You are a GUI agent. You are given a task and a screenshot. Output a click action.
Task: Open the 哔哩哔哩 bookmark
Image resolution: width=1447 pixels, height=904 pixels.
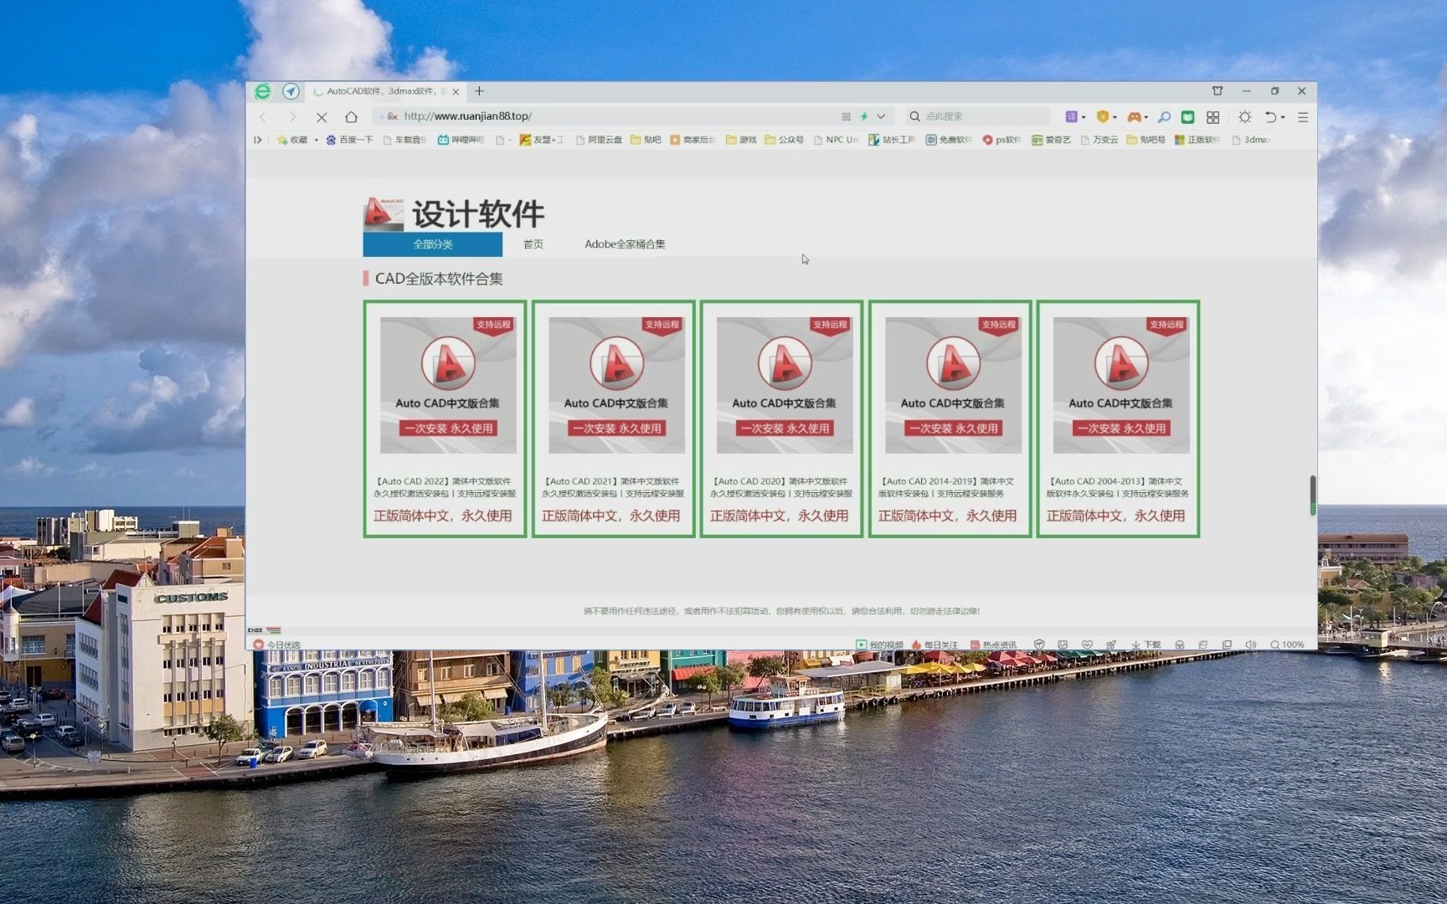pyautogui.click(x=461, y=140)
